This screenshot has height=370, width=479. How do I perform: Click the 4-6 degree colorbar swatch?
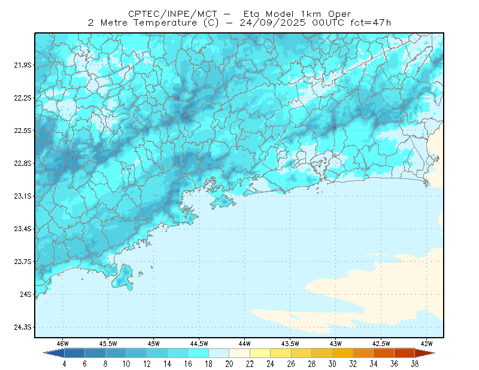(74, 353)
